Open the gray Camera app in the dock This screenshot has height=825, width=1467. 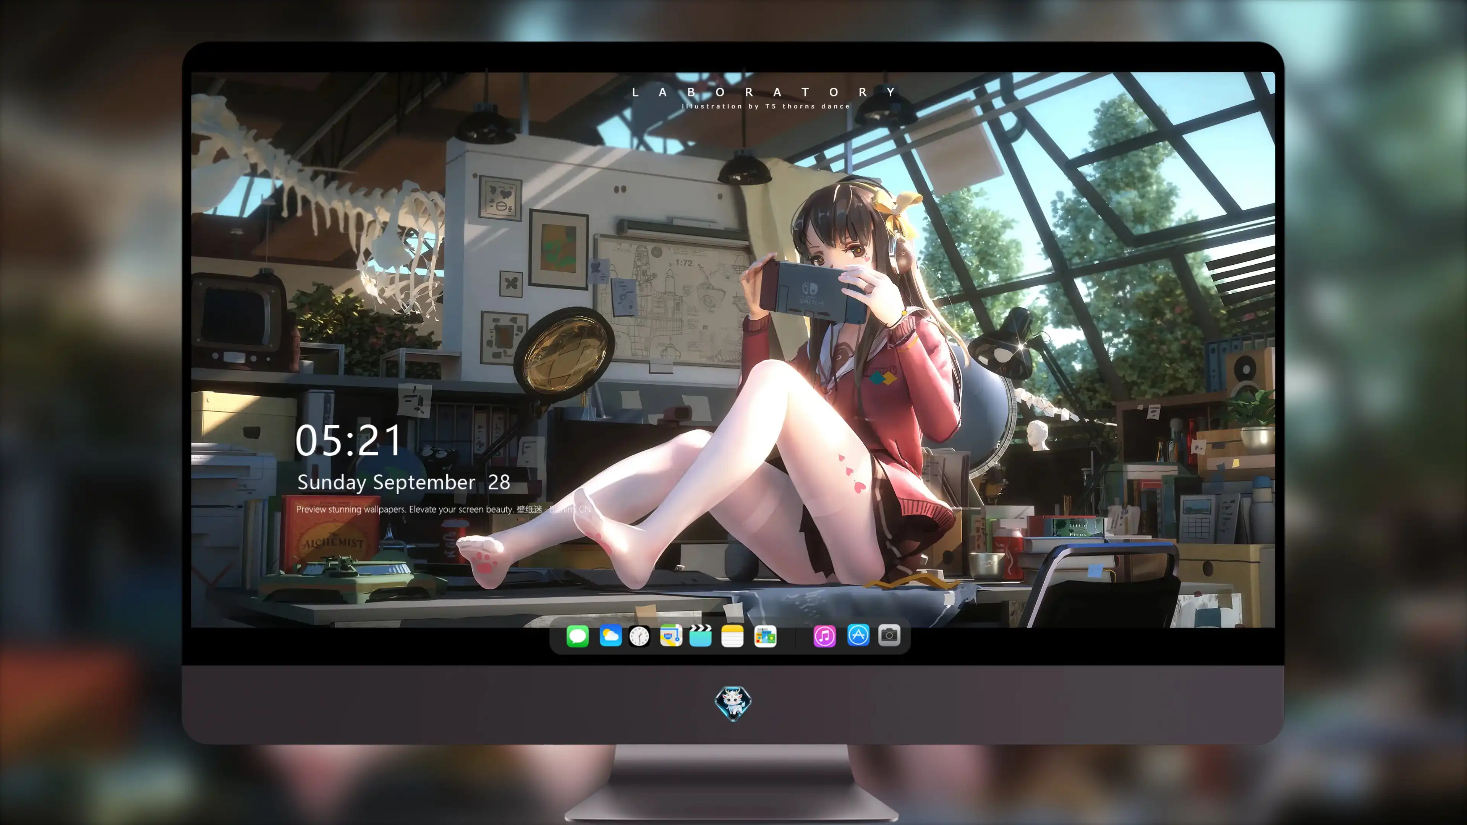click(x=889, y=635)
